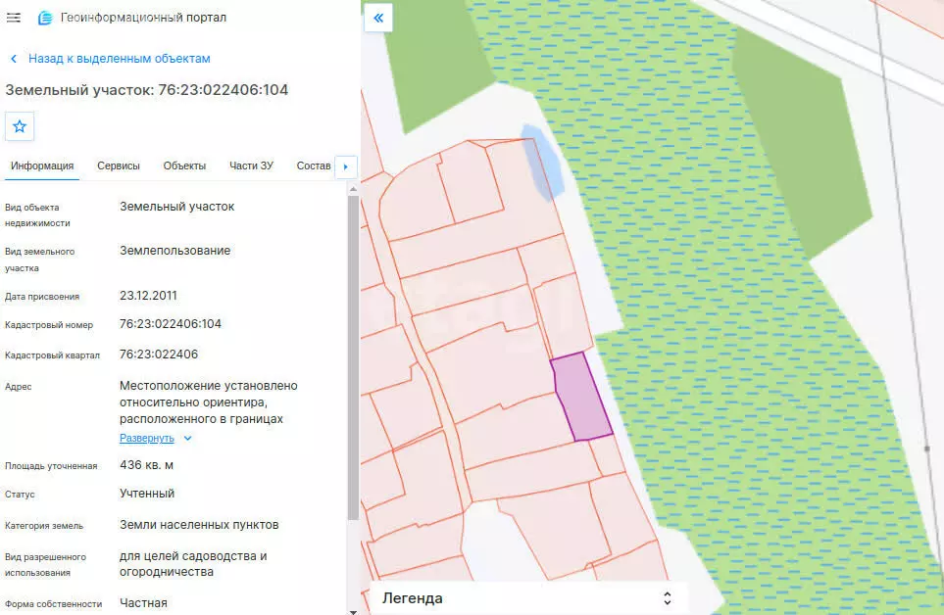The height and width of the screenshot is (615, 944).
Task: Select the Части ЗУ tab
Action: coord(251,166)
